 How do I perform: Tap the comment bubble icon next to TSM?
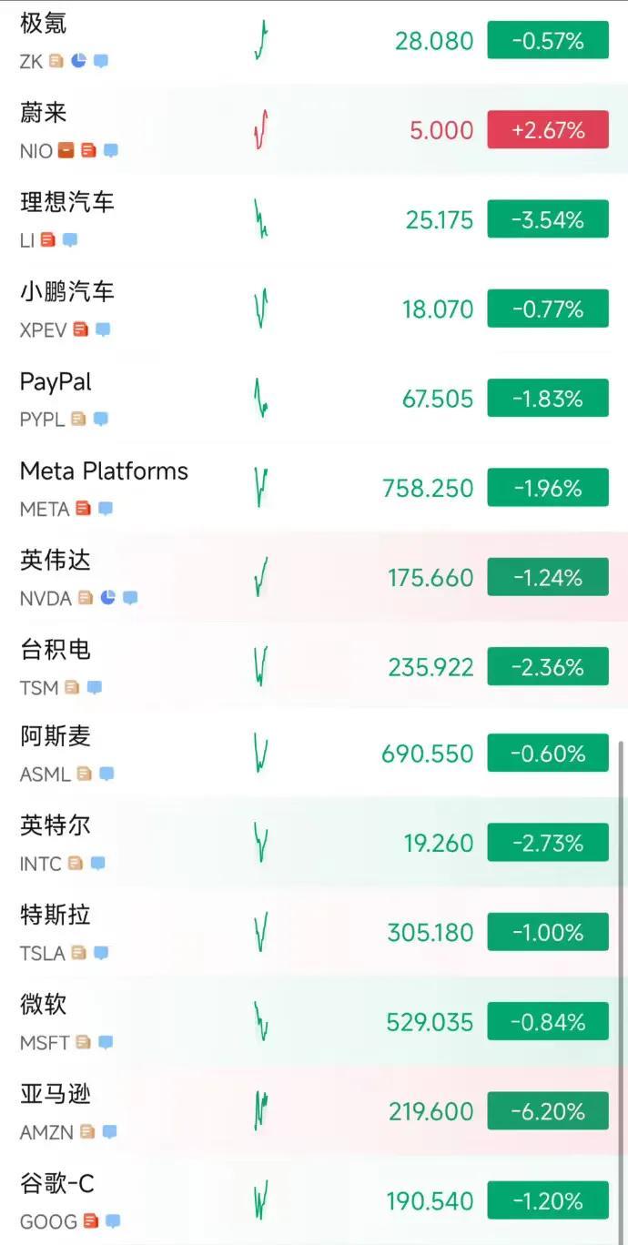[94, 687]
